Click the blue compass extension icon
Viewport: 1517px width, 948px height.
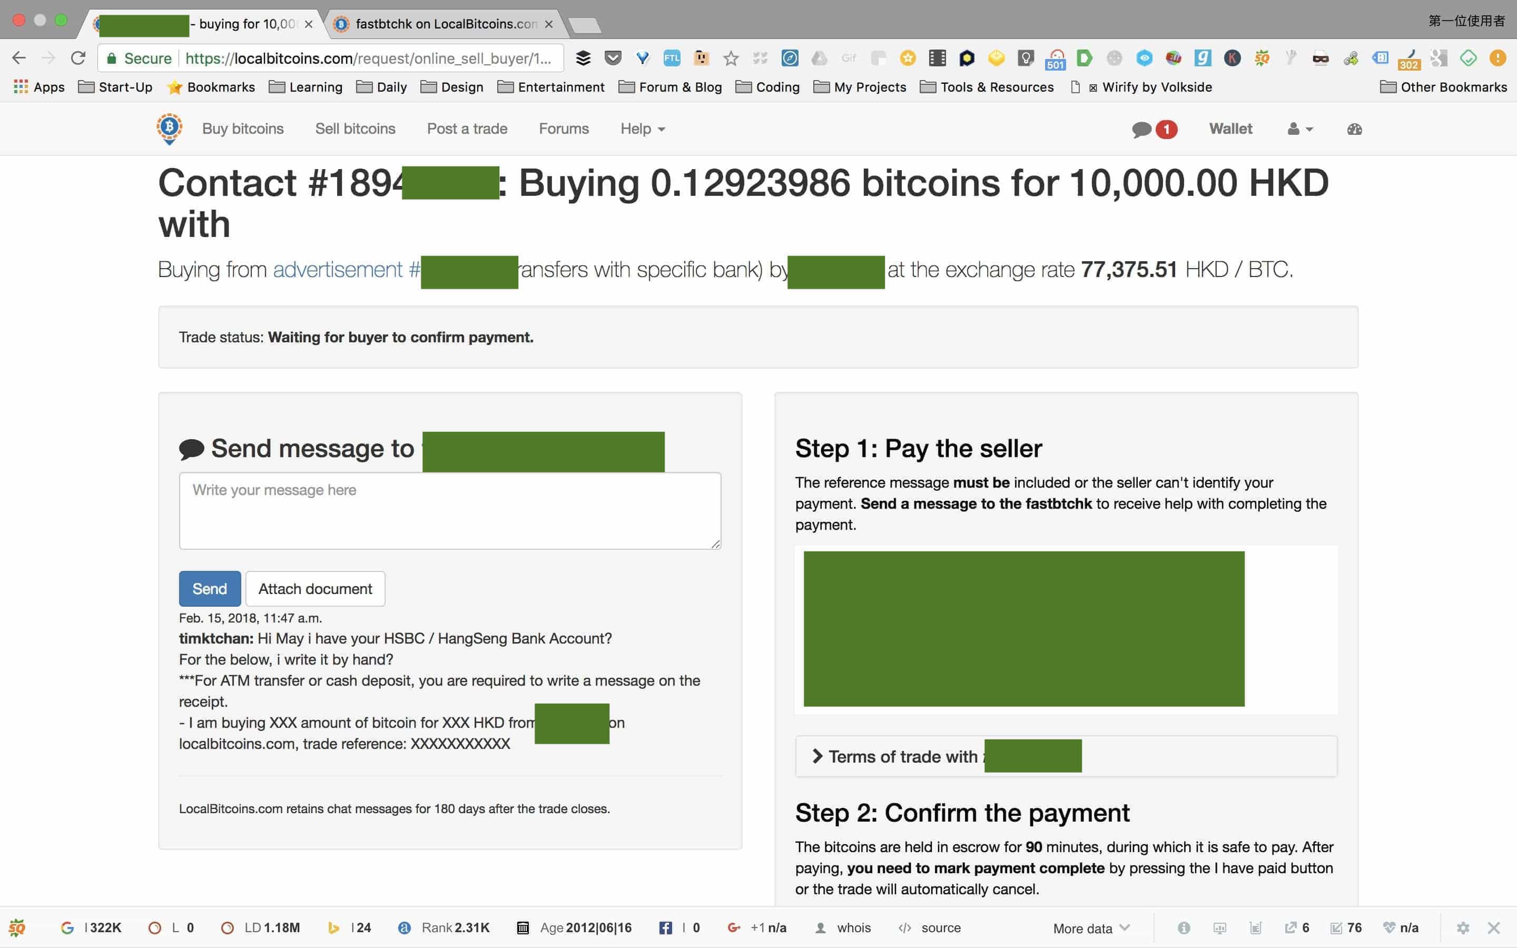(790, 58)
